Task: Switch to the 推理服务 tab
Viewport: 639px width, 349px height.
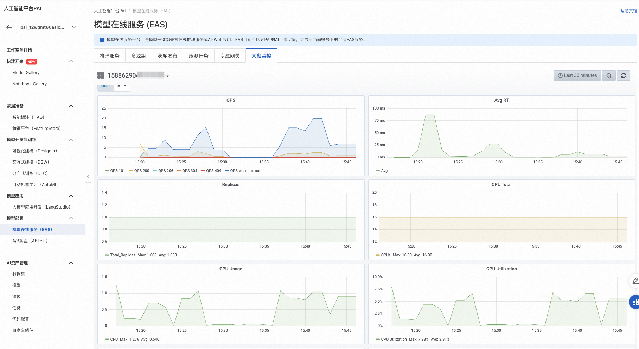Action: click(x=110, y=56)
